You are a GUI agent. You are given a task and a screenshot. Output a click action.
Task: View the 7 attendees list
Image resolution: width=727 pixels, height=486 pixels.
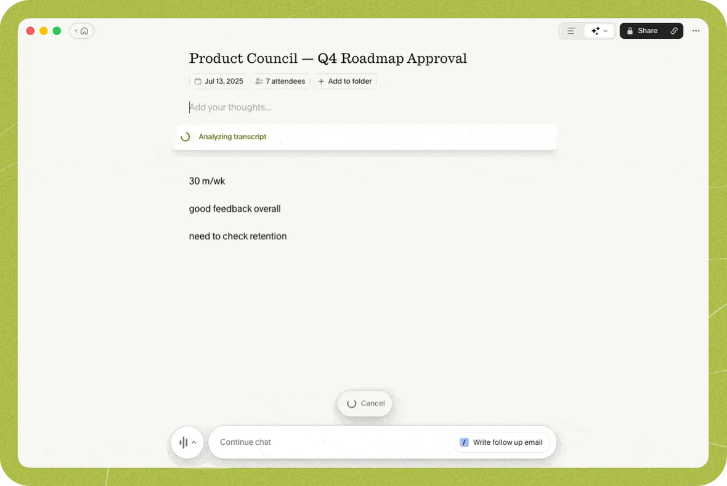click(x=280, y=81)
